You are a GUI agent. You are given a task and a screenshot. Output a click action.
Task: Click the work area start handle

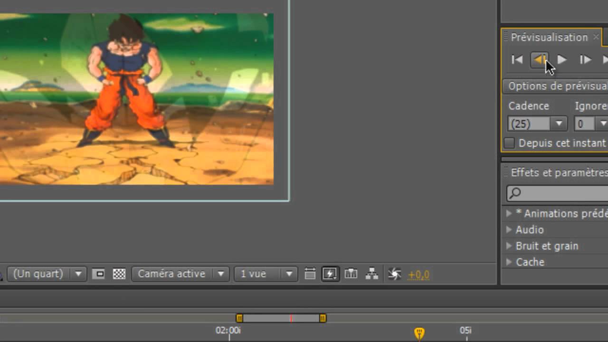coord(239,318)
